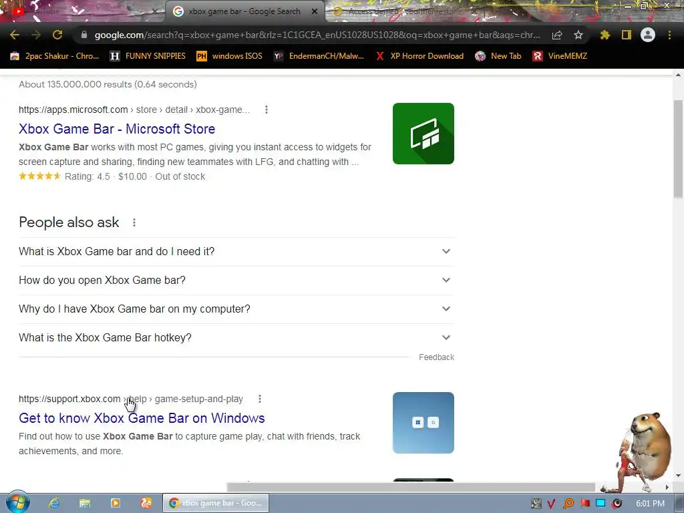The image size is (684, 513).
Task: Open the Chrome profile avatar
Action: click(648, 35)
